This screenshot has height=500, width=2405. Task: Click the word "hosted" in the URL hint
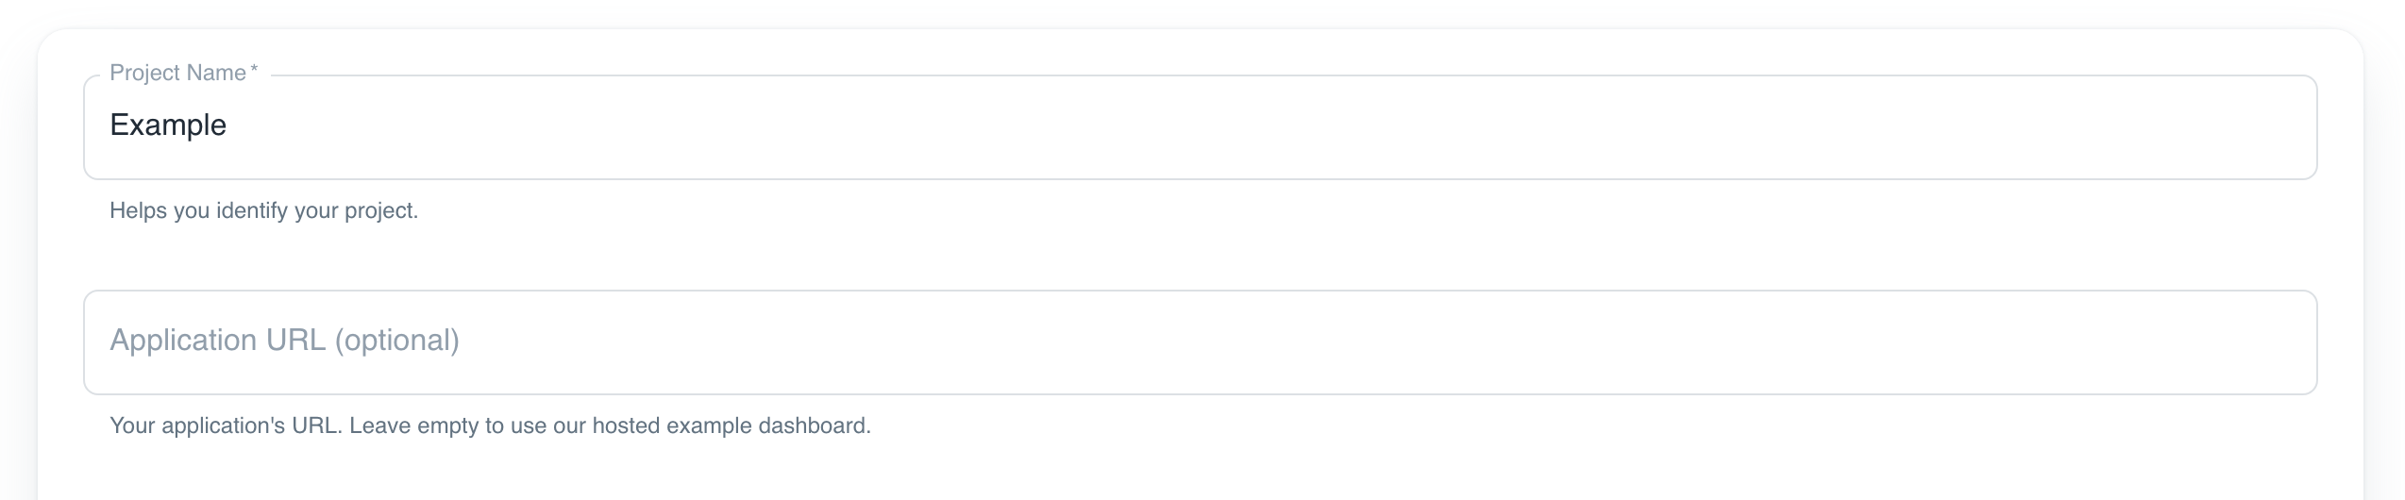coord(626,425)
